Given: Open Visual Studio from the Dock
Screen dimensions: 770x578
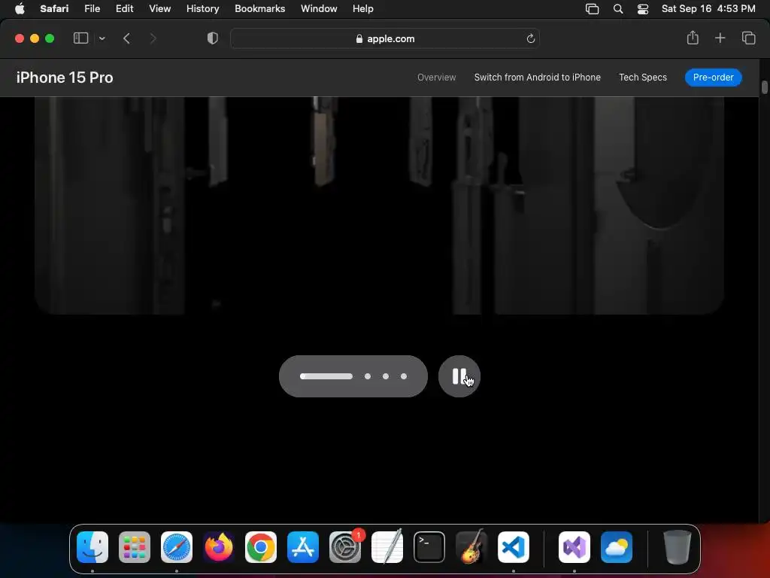Looking at the screenshot, I should 574,547.
